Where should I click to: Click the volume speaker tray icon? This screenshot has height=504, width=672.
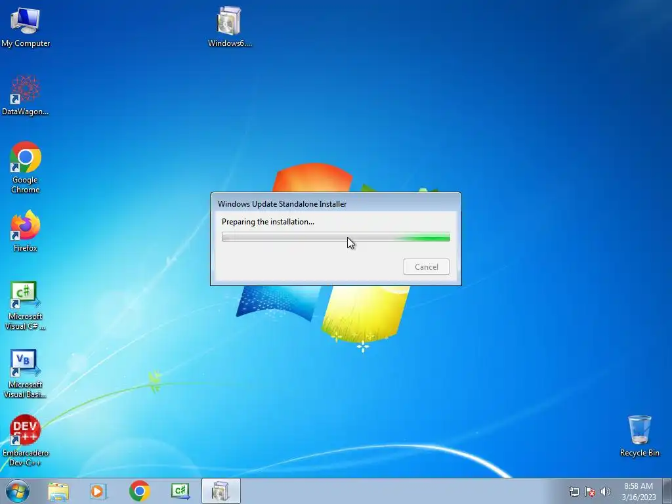[606, 492]
